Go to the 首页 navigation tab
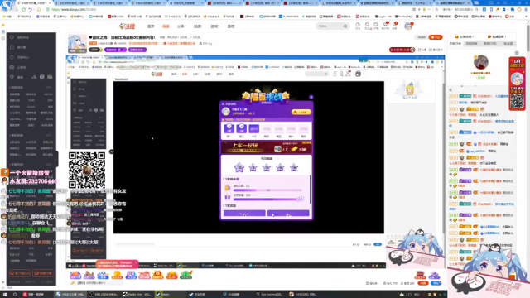 coord(151,26)
